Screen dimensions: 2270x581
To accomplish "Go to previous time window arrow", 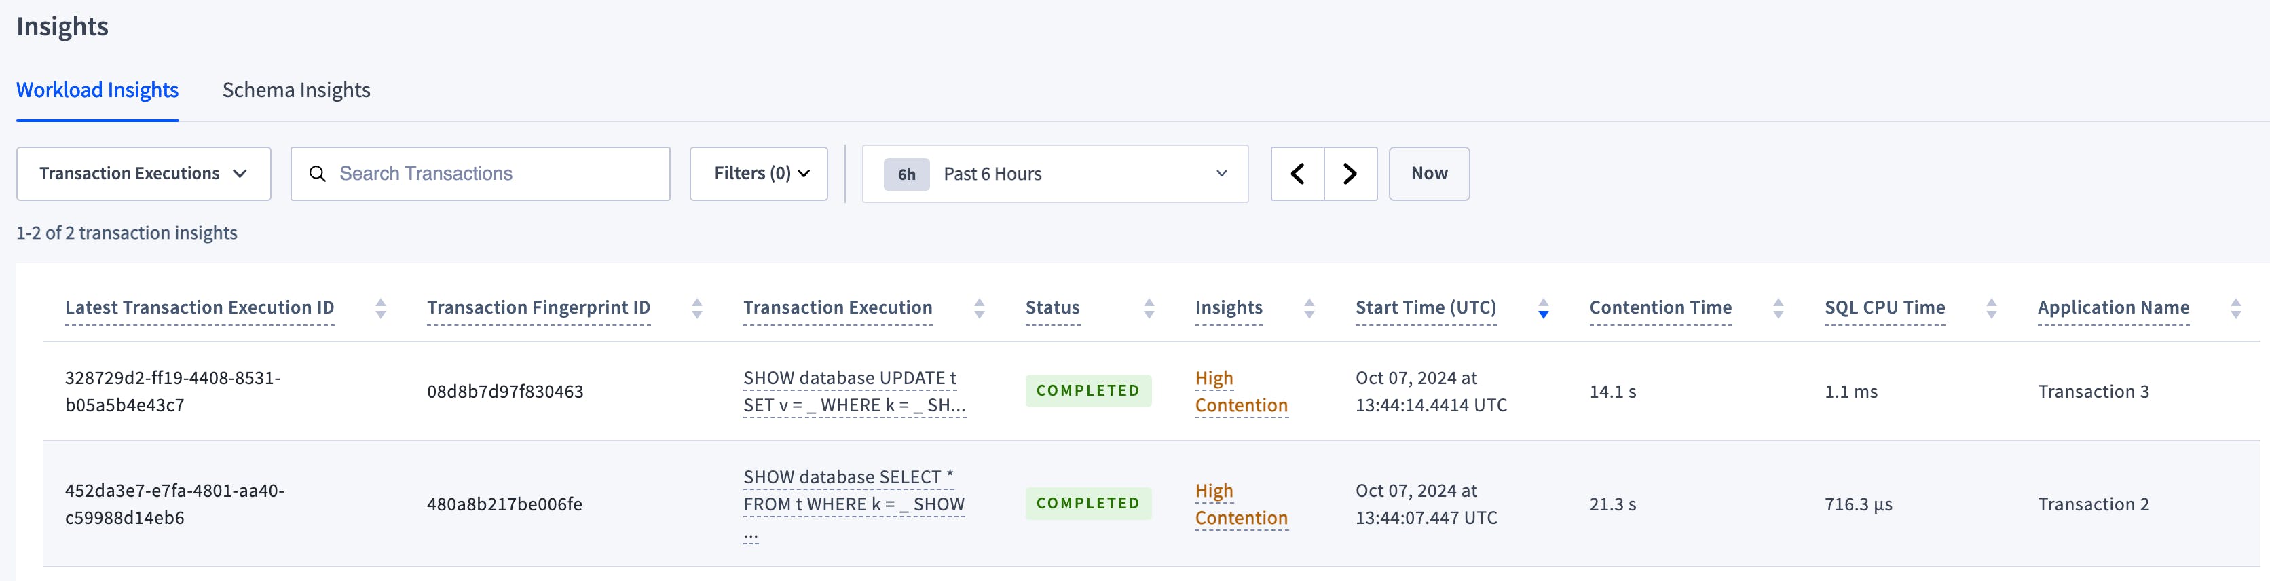I will (1297, 174).
